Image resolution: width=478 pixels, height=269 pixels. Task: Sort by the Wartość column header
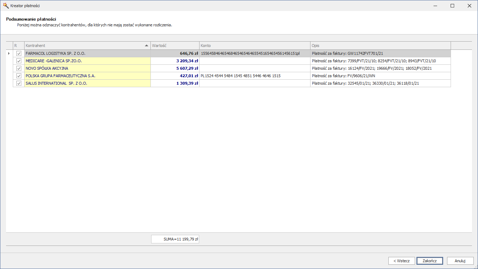pyautogui.click(x=175, y=46)
